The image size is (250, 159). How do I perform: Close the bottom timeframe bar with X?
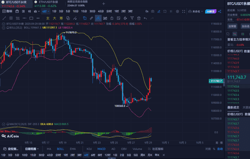(164, 155)
